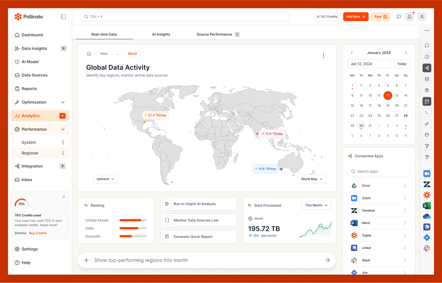Open the World Map dropdown
This screenshot has width=442, height=283.
[312, 179]
